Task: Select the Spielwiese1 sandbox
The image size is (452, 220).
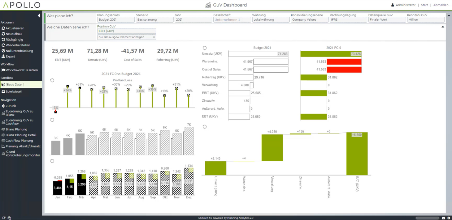Action: 13,91
